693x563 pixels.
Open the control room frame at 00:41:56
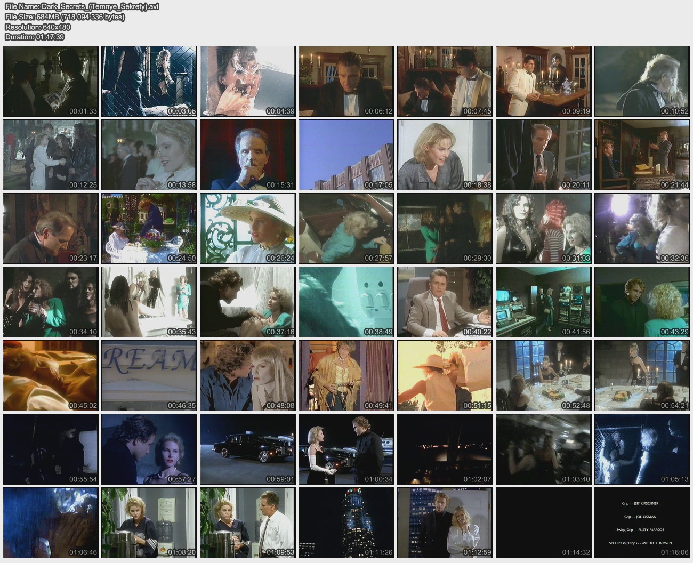click(x=543, y=302)
